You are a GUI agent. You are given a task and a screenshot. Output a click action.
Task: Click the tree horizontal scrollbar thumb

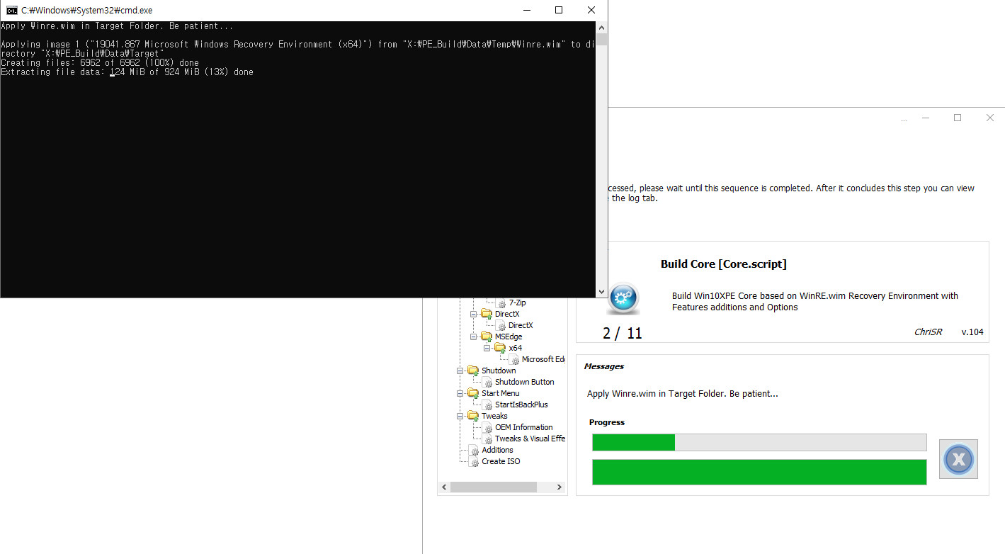pyautogui.click(x=494, y=487)
